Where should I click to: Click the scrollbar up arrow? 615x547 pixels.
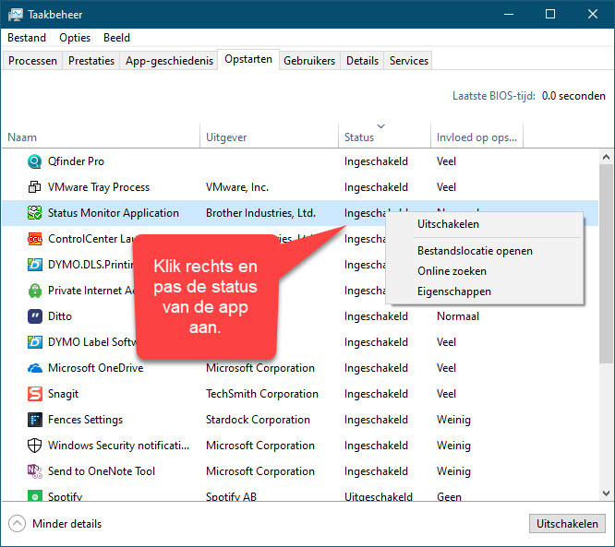(606, 157)
